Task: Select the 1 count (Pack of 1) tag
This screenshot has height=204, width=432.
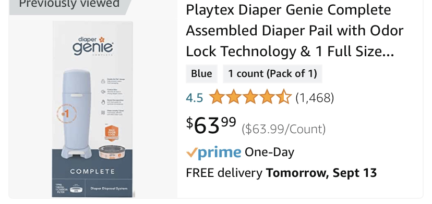Action: (x=272, y=74)
